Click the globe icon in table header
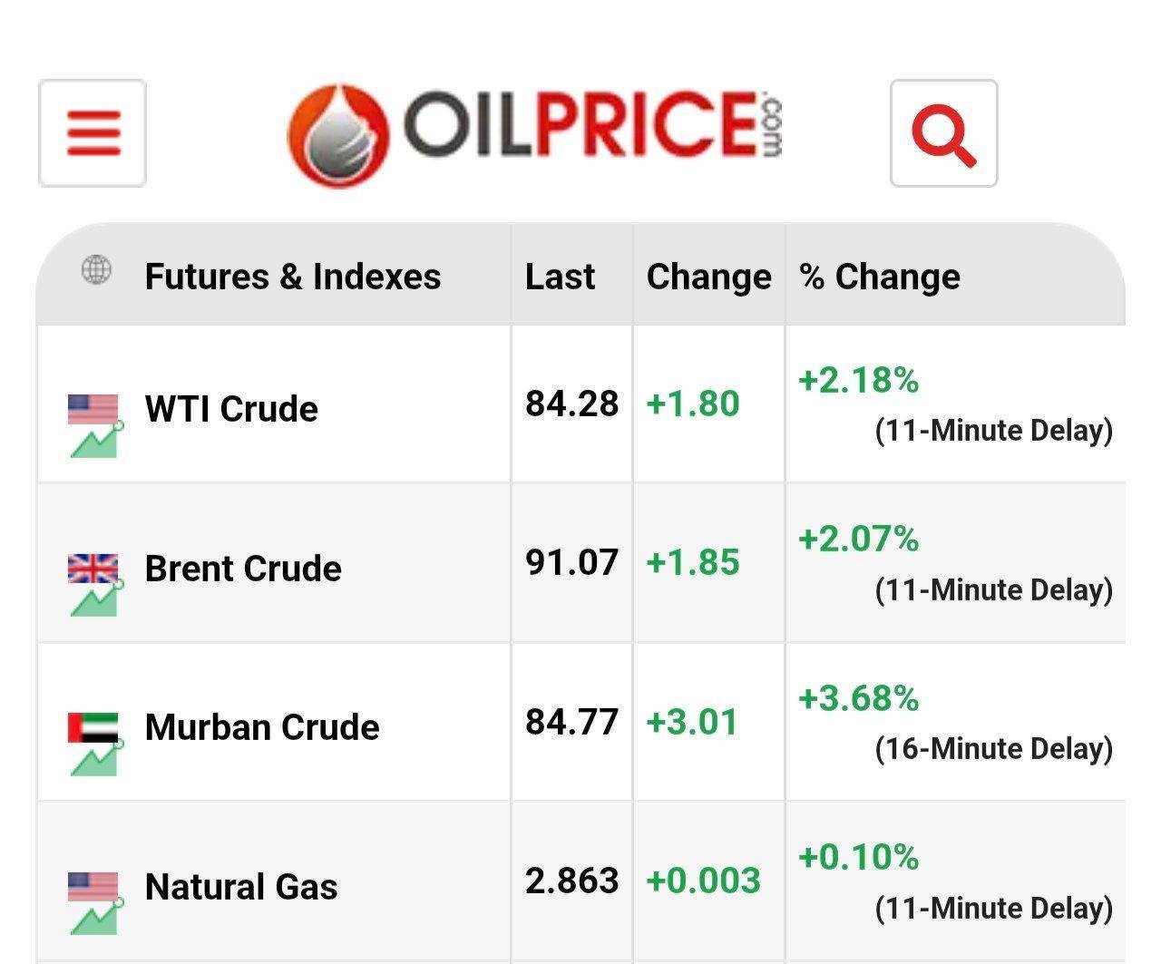Viewport: 1161px width, 964px height. (x=97, y=270)
